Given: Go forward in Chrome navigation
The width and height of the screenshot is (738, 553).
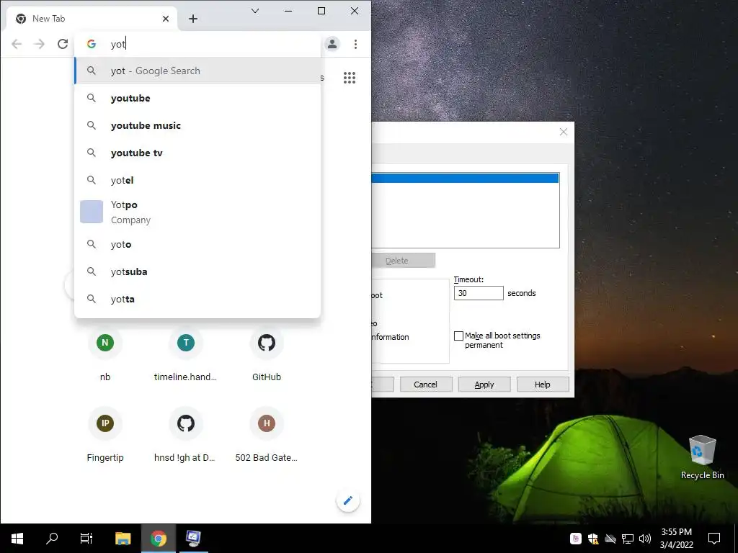Looking at the screenshot, I should [x=40, y=44].
